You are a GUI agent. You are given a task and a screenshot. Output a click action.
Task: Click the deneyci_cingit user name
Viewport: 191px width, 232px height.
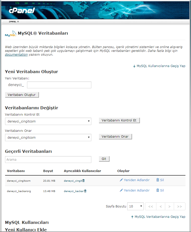tap(73, 181)
